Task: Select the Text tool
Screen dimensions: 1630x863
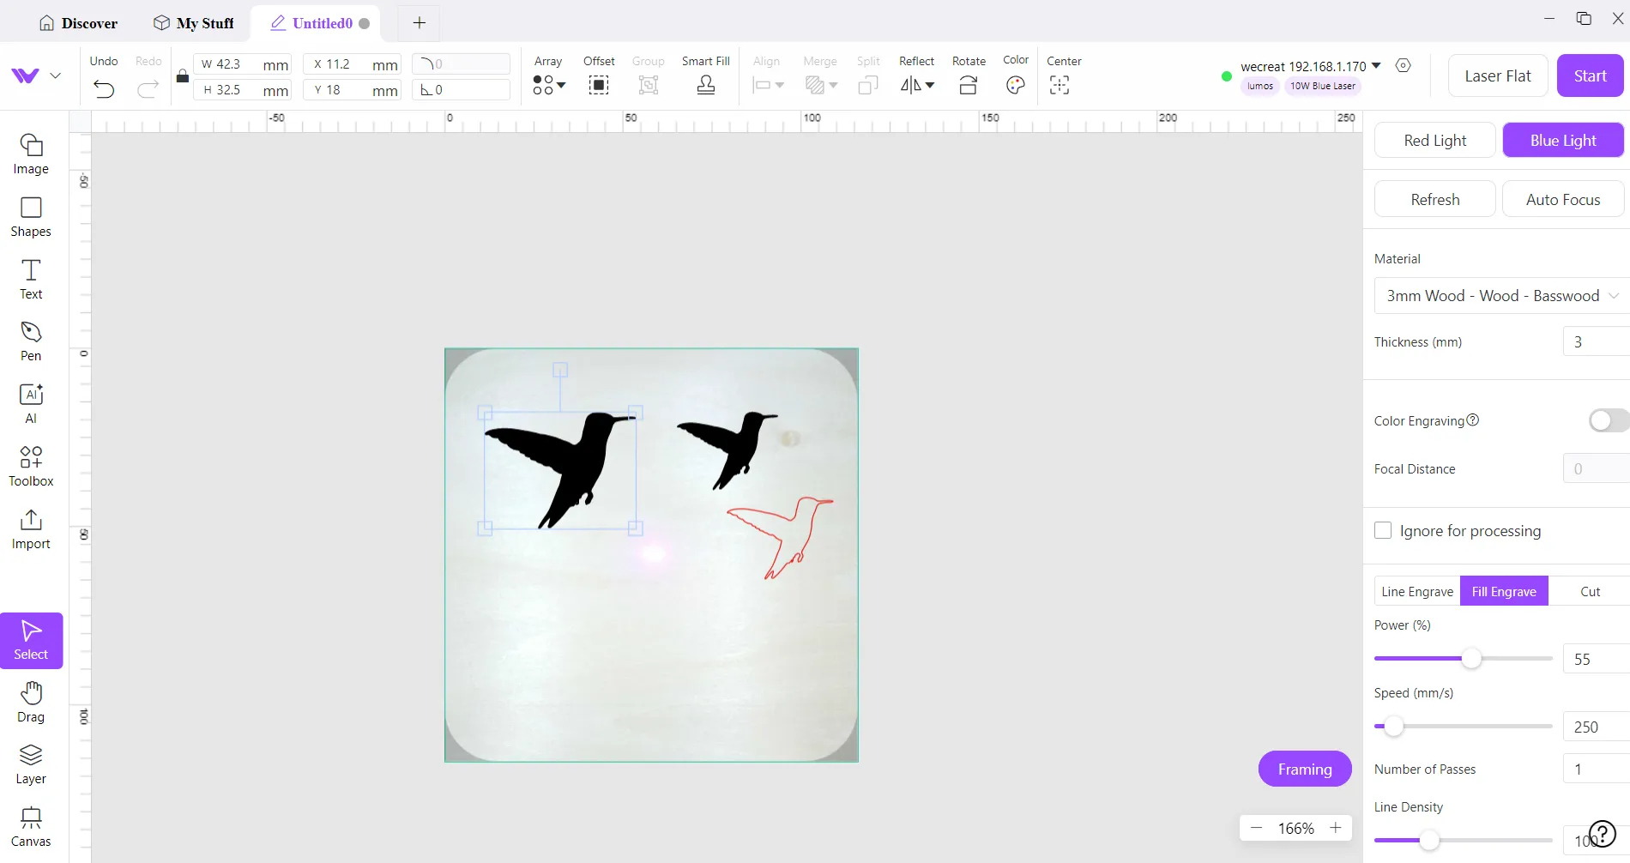Action: coord(31,280)
